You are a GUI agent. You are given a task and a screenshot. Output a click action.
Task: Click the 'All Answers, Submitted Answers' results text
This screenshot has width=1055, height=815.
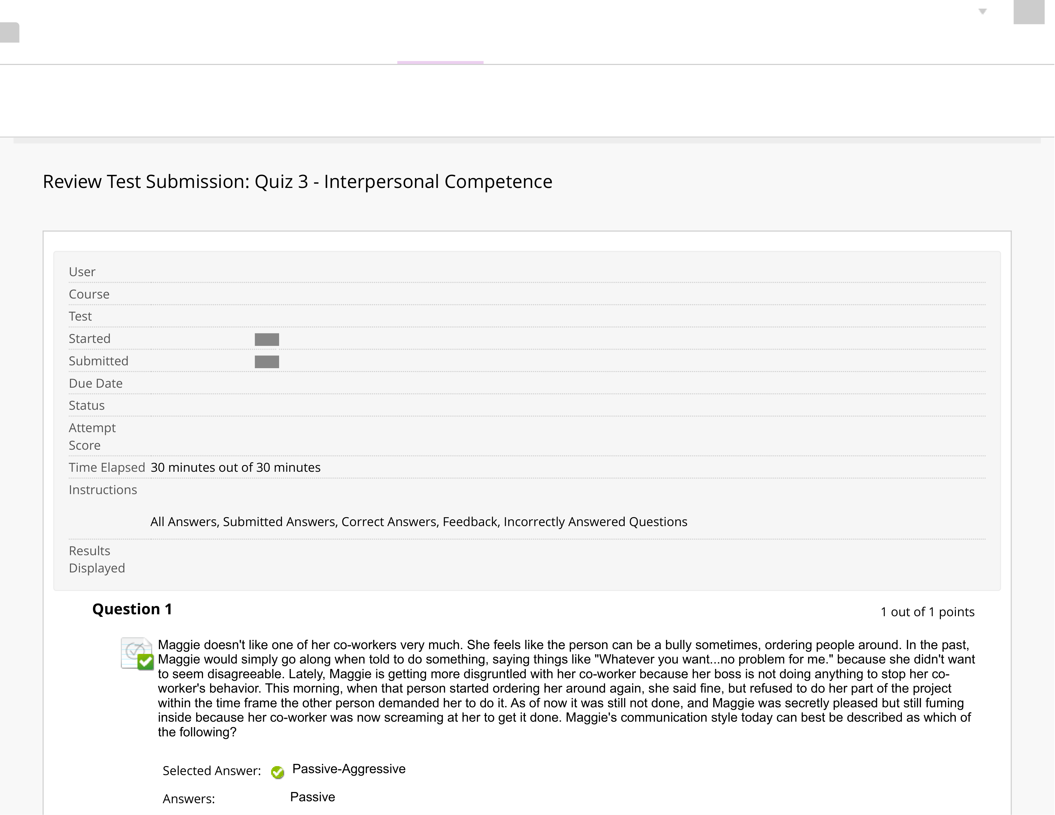(419, 522)
